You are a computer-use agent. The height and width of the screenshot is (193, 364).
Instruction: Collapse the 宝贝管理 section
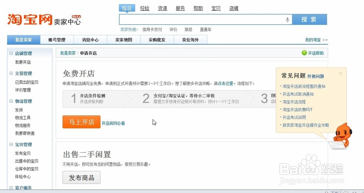pos(11,145)
